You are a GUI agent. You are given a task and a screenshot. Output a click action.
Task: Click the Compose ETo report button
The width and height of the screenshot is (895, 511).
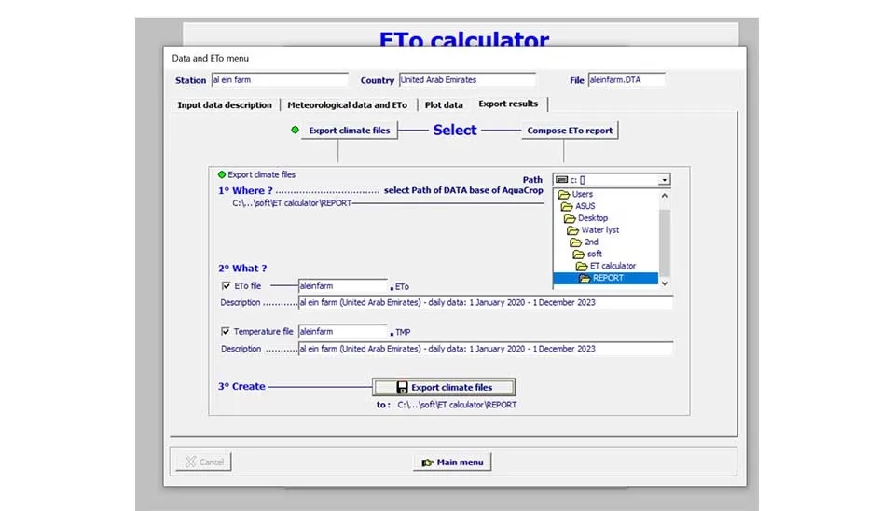(570, 131)
